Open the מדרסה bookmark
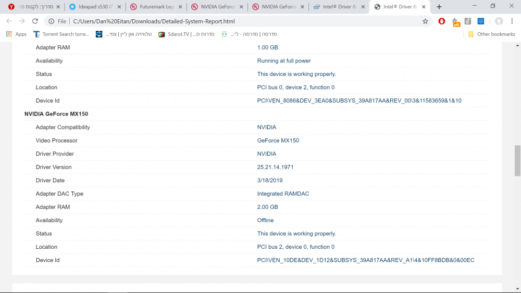Image resolution: width=521 pixels, height=293 pixels. [x=249, y=34]
